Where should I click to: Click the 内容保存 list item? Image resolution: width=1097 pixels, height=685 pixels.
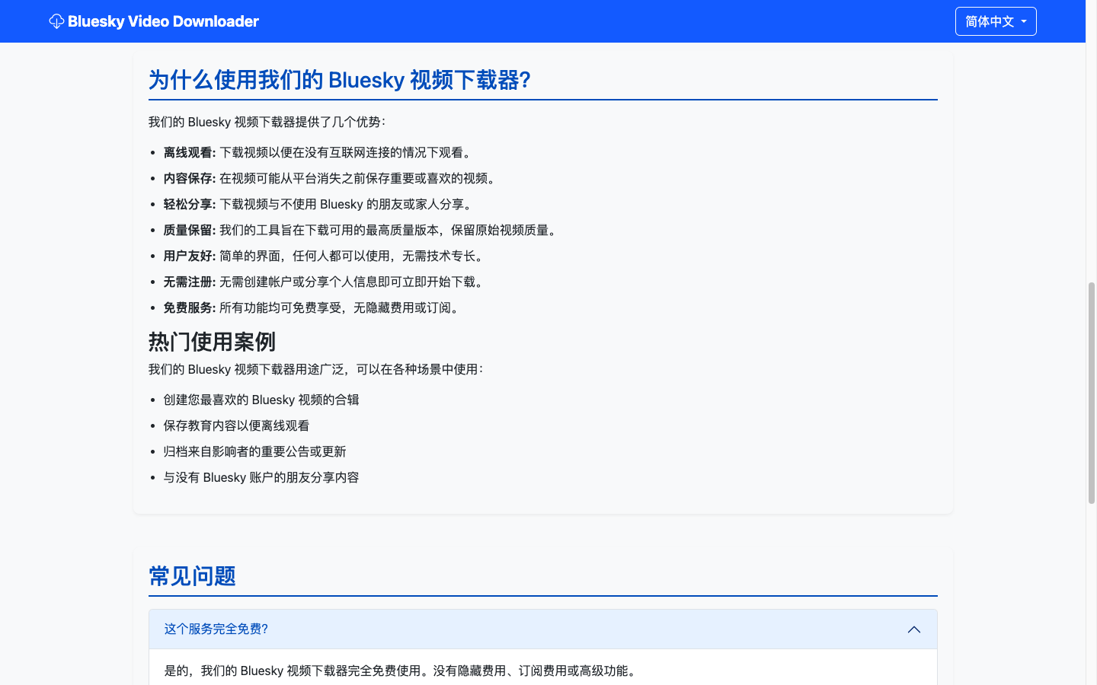pyautogui.click(x=331, y=178)
